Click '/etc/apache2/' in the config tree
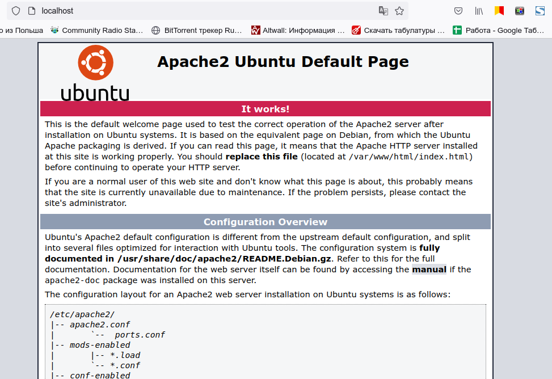The width and height of the screenshot is (552, 379). click(x=82, y=314)
